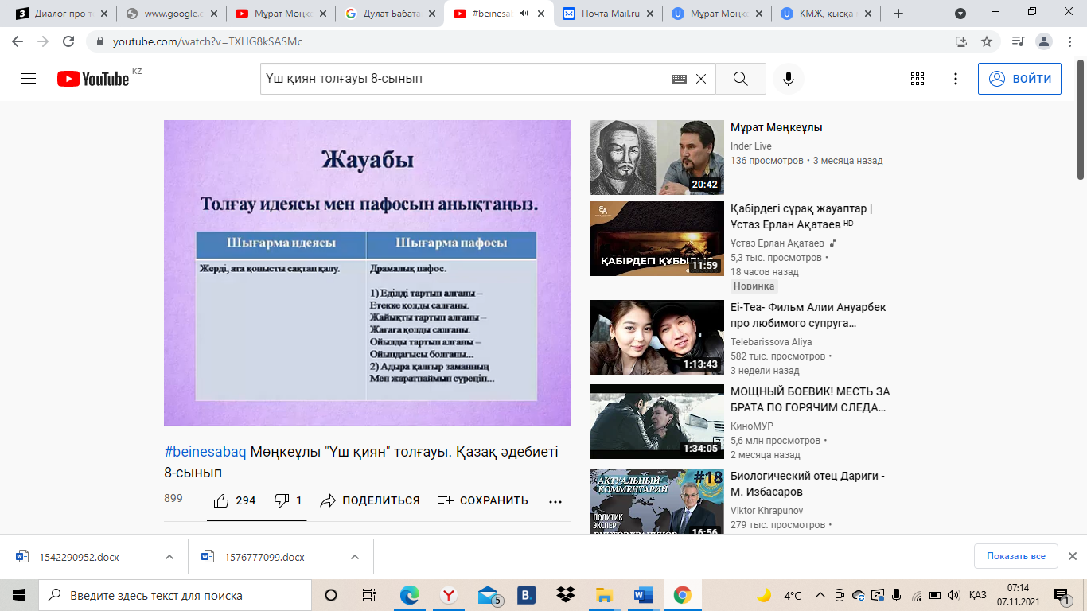The height and width of the screenshot is (611, 1087).
Task: Expand options for 1576777099.docx download
Action: [x=355, y=557]
